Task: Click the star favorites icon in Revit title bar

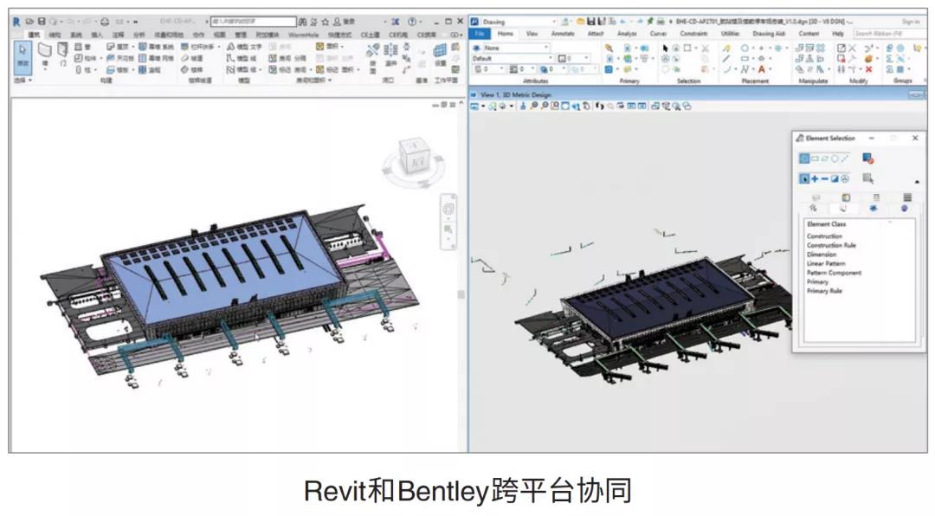Action: point(325,22)
